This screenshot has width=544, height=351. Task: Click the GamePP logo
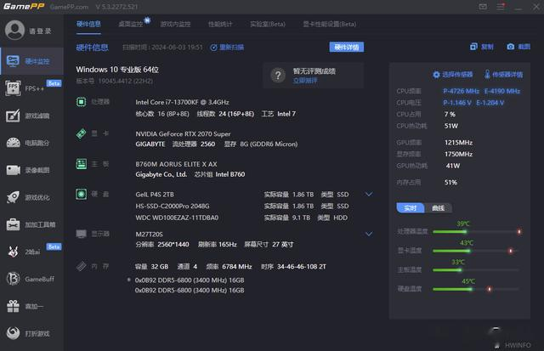(x=24, y=6)
